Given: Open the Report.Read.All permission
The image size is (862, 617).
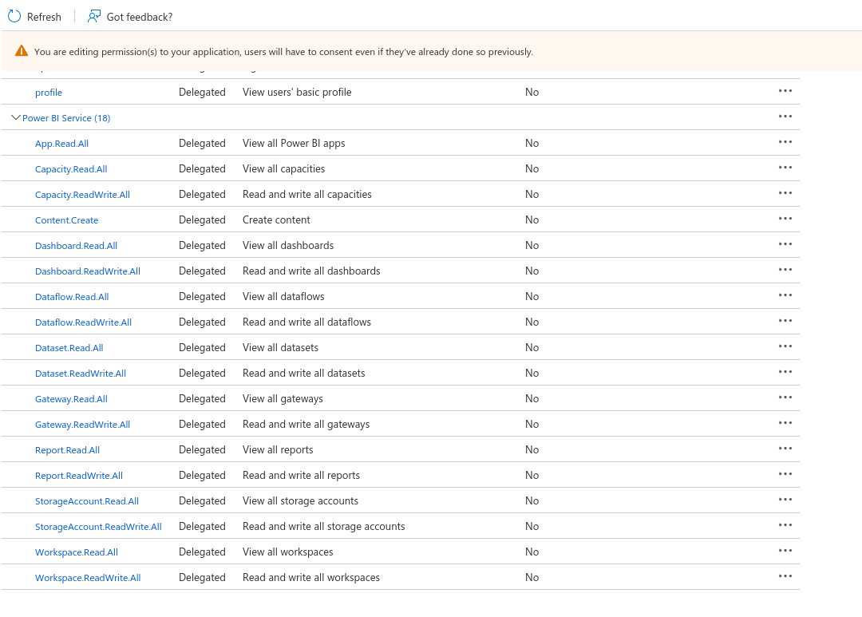Looking at the screenshot, I should [68, 450].
